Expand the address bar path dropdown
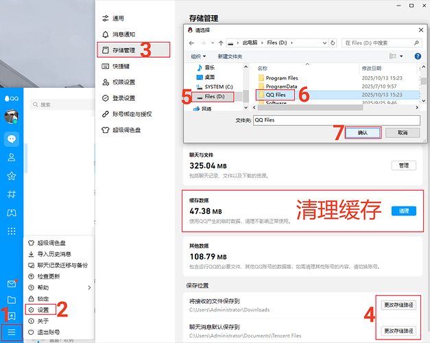 coord(324,43)
